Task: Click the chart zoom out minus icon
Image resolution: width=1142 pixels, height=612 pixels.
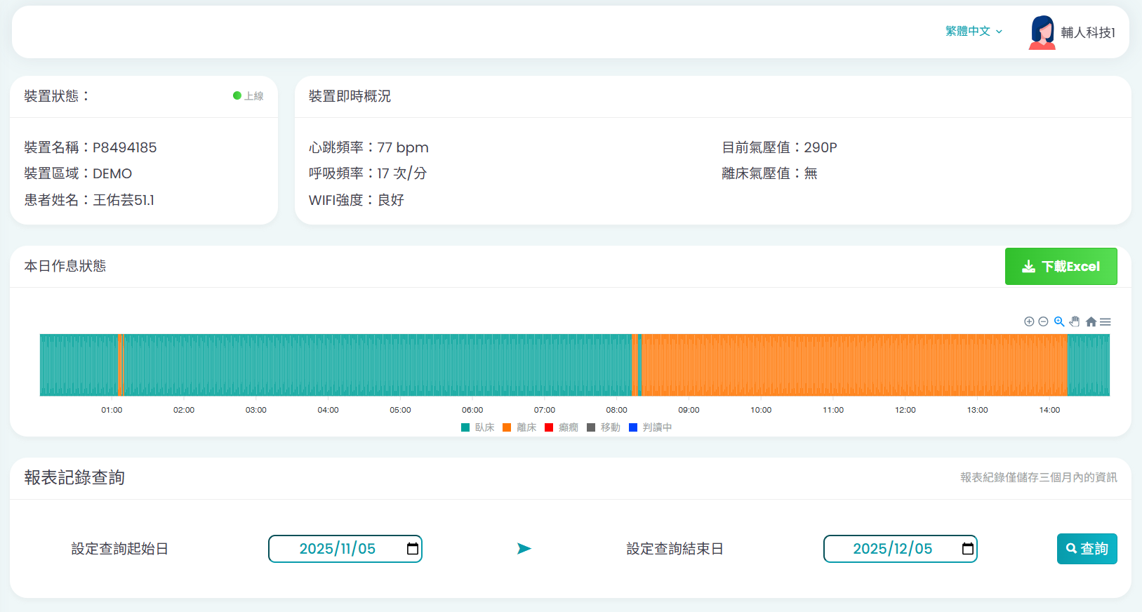Action: [x=1043, y=321]
